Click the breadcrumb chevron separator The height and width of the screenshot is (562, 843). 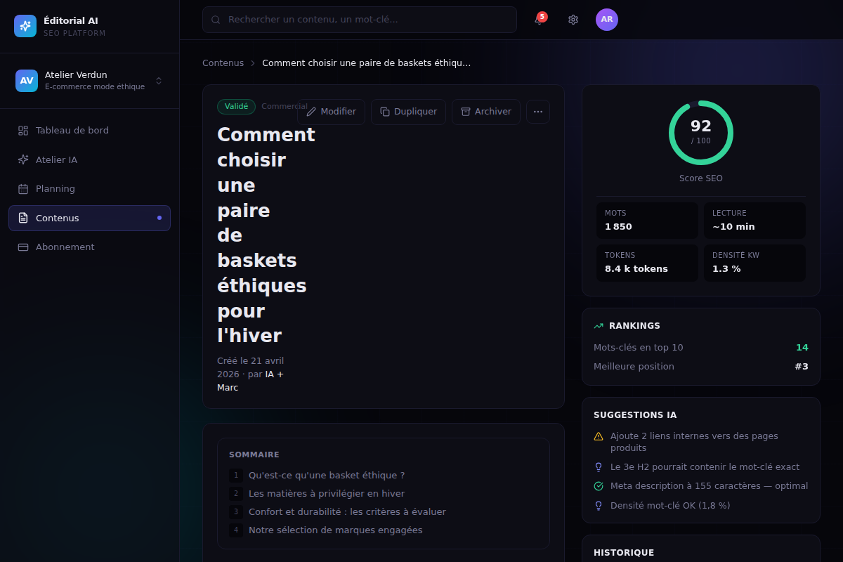[253, 63]
